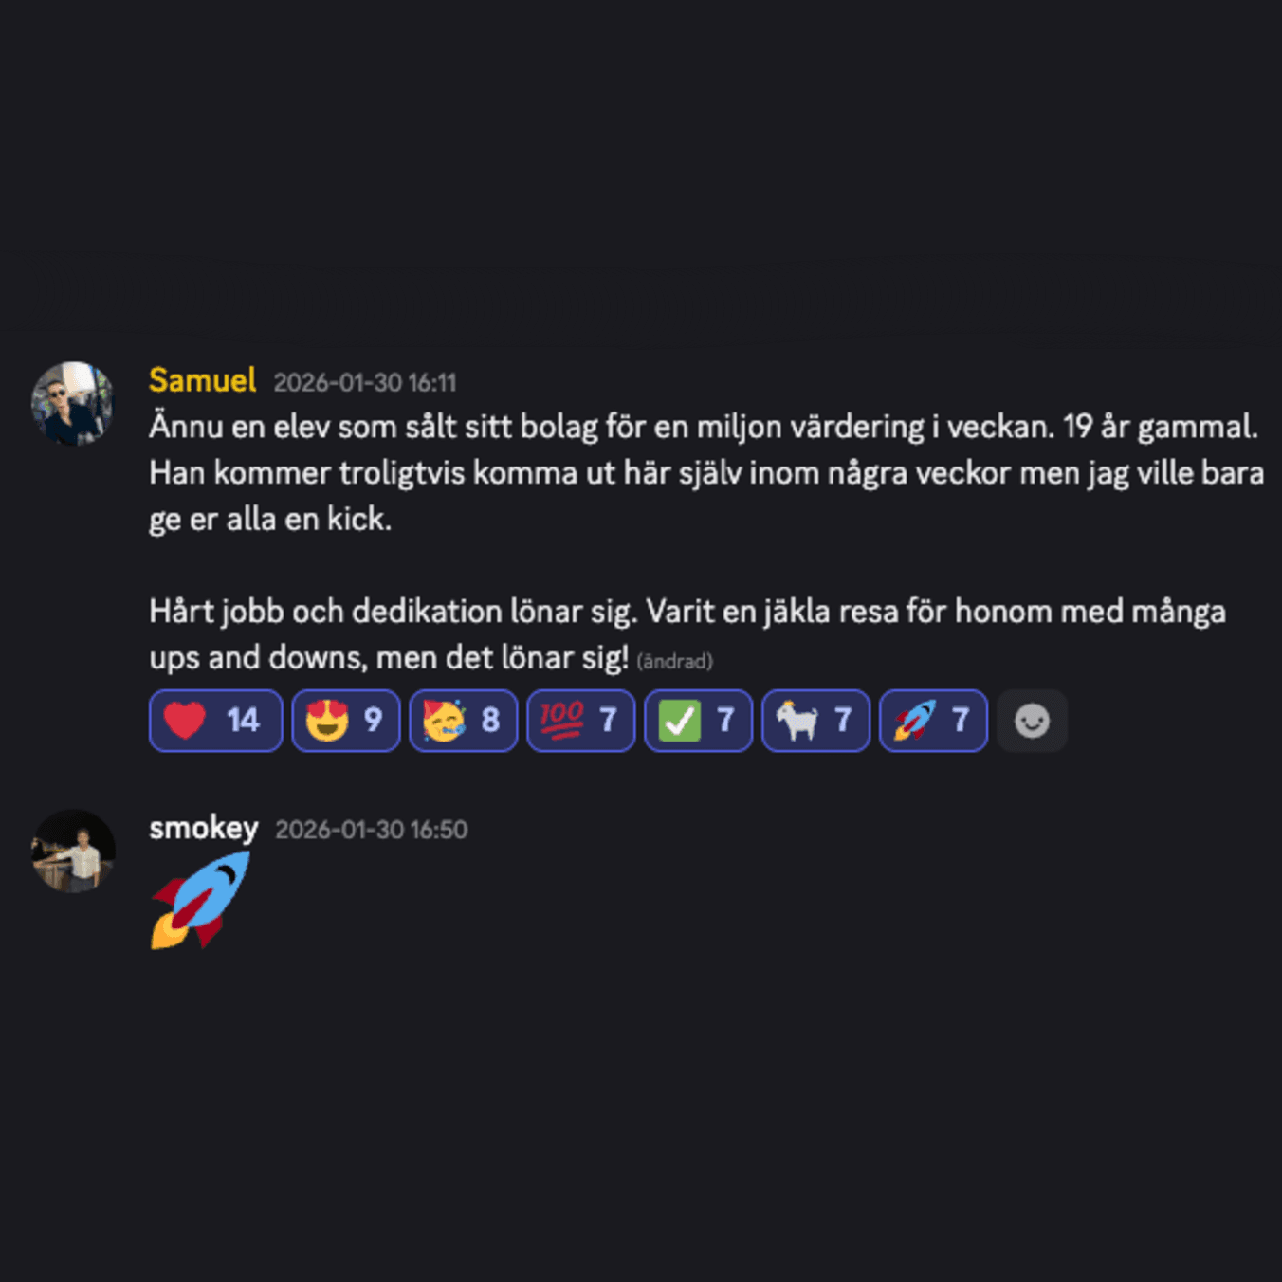This screenshot has height=1282, width=1282.
Task: Click the paragraph starting with 'Hårt jobb'
Action: pos(687,633)
